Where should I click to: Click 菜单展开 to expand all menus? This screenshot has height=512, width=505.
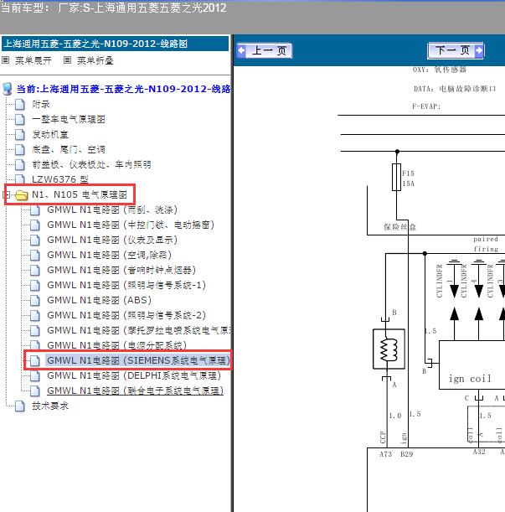tap(33, 60)
